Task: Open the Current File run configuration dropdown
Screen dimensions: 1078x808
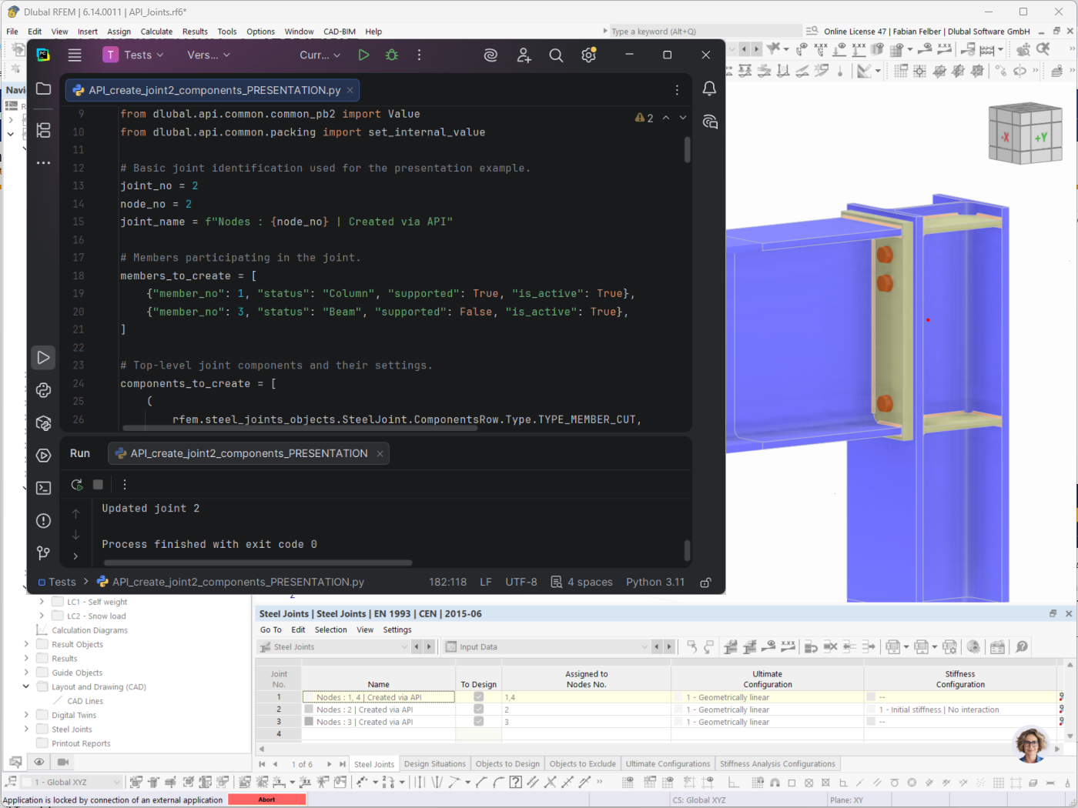Action: coord(320,55)
